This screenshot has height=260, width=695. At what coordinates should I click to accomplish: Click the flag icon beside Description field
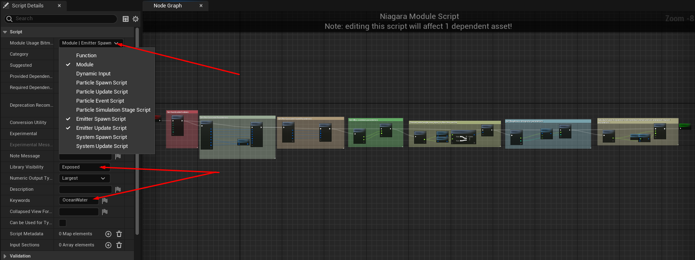(x=118, y=190)
